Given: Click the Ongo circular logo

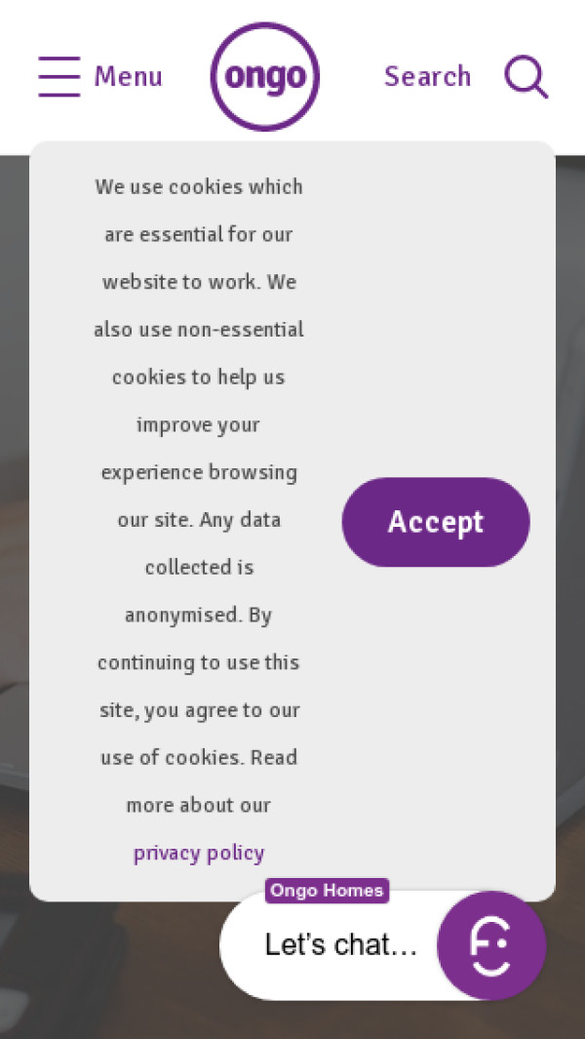Looking at the screenshot, I should pyautogui.click(x=264, y=76).
